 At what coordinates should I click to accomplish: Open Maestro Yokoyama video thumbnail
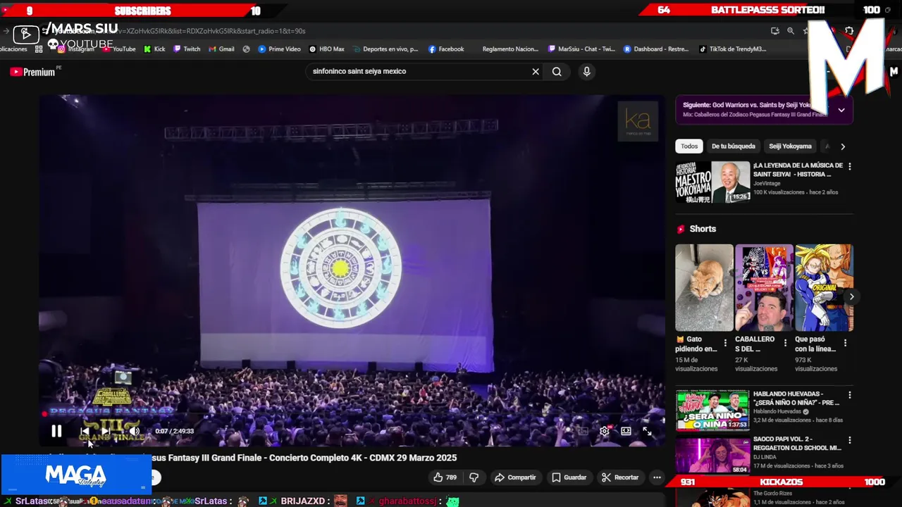coord(712,182)
